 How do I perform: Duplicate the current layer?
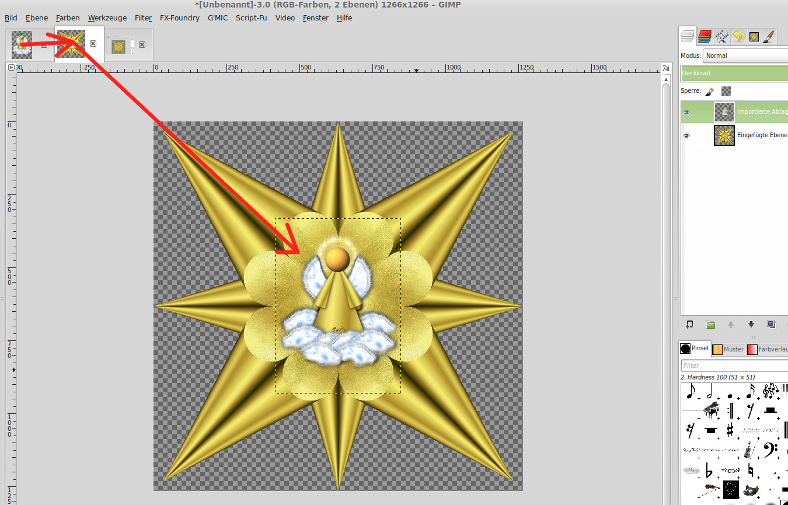click(x=771, y=325)
